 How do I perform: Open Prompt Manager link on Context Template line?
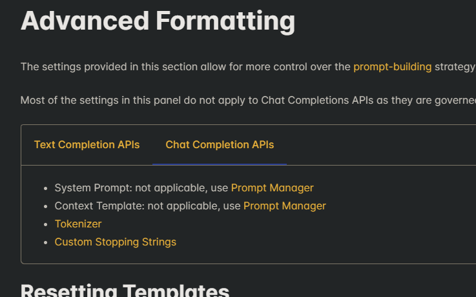(x=284, y=206)
